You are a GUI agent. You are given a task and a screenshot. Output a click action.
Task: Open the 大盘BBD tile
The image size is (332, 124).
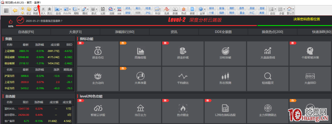(310, 79)
